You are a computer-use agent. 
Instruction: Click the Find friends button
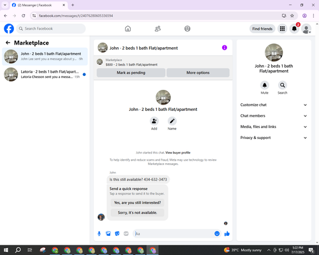(262, 29)
